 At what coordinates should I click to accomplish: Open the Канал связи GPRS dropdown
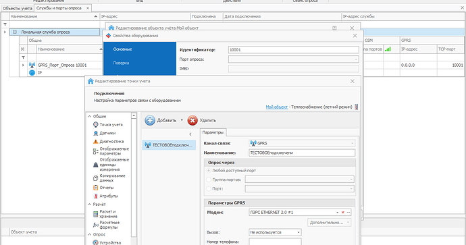(x=352, y=144)
